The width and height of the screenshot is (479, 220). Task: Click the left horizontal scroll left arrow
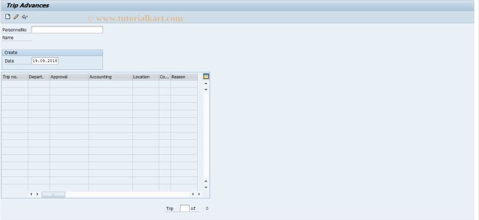[31, 194]
